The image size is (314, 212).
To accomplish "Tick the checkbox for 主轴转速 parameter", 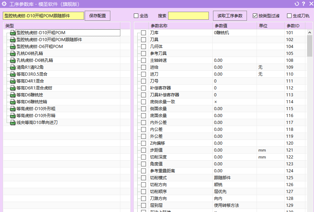I will [x=144, y=60].
